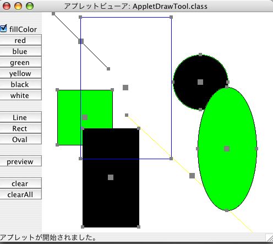273x244 pixels.
Task: Remove everything with the clearAll button
Action: (20, 194)
